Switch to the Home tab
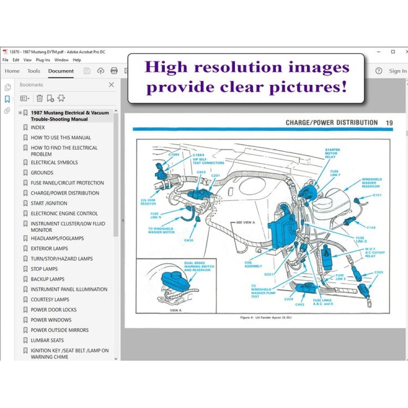This screenshot has height=408, width=408. pos(12,71)
